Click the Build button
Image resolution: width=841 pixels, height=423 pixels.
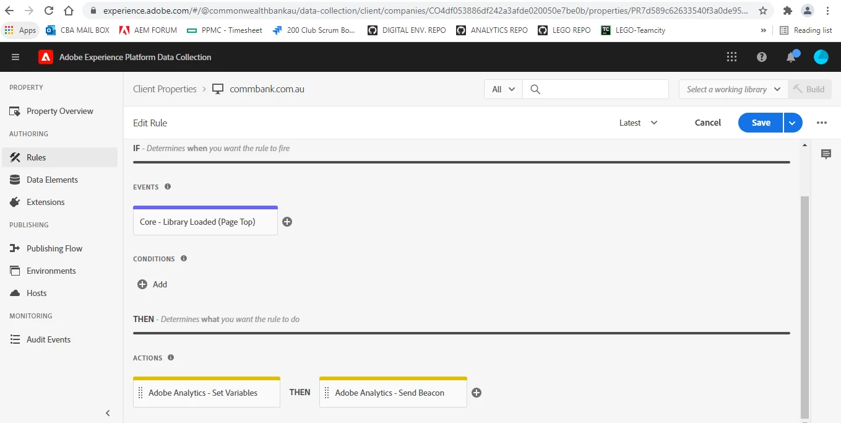pos(810,89)
